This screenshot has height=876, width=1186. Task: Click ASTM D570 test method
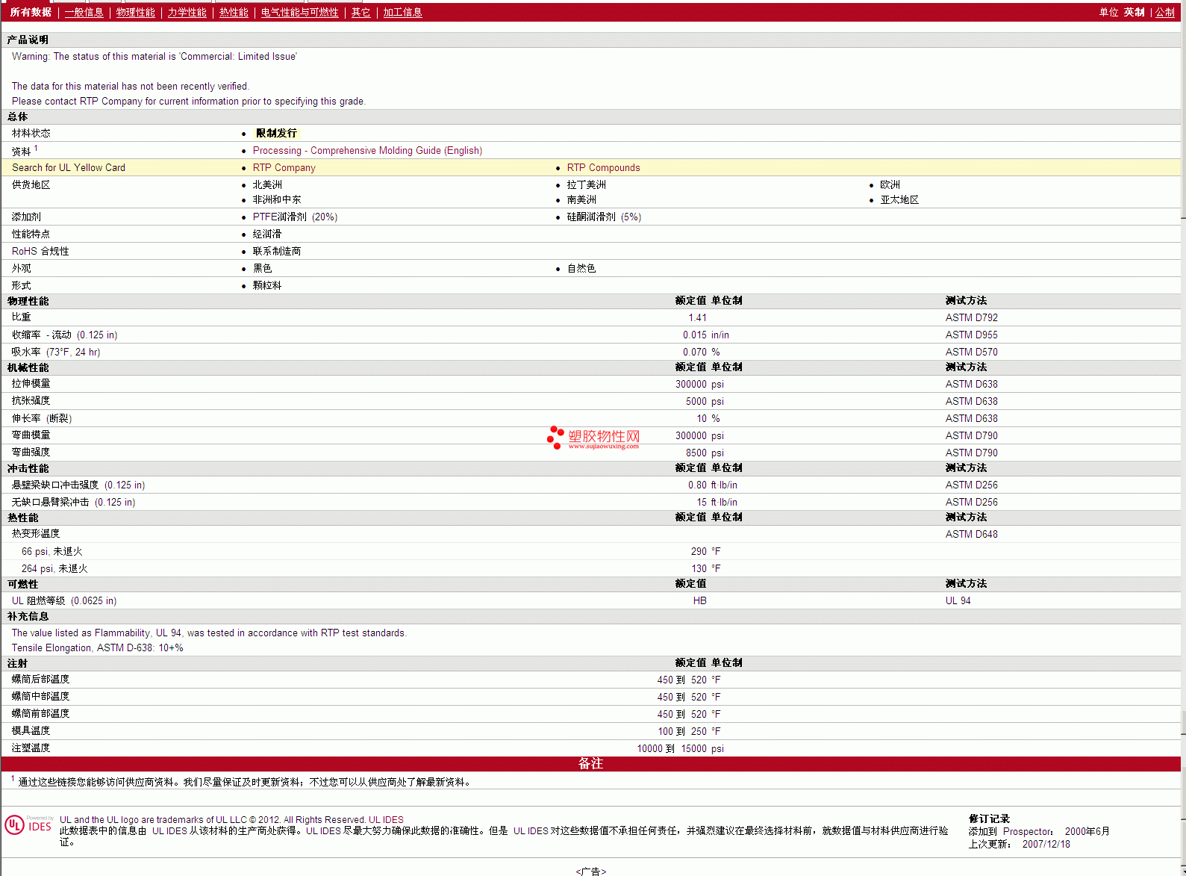point(971,352)
